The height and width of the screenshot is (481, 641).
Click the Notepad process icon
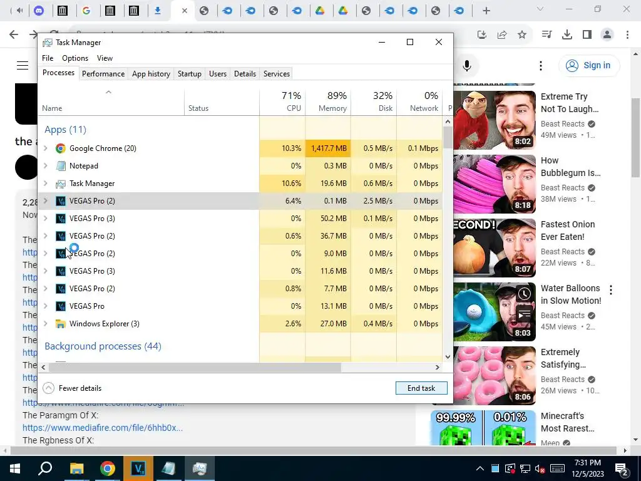[61, 165]
